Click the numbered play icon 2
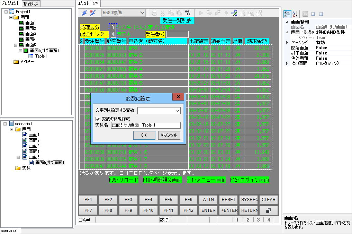352x234 pixels. [251, 13]
